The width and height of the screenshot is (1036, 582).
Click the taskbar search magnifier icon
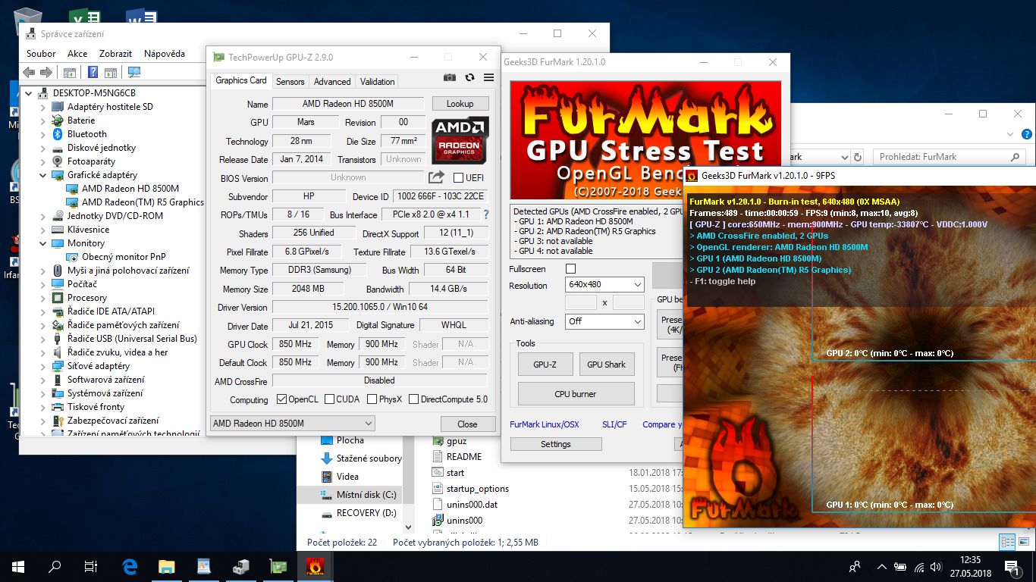[55, 566]
